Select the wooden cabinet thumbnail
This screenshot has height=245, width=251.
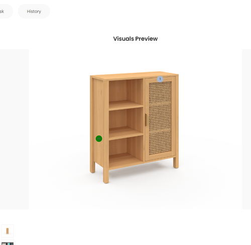8,231
